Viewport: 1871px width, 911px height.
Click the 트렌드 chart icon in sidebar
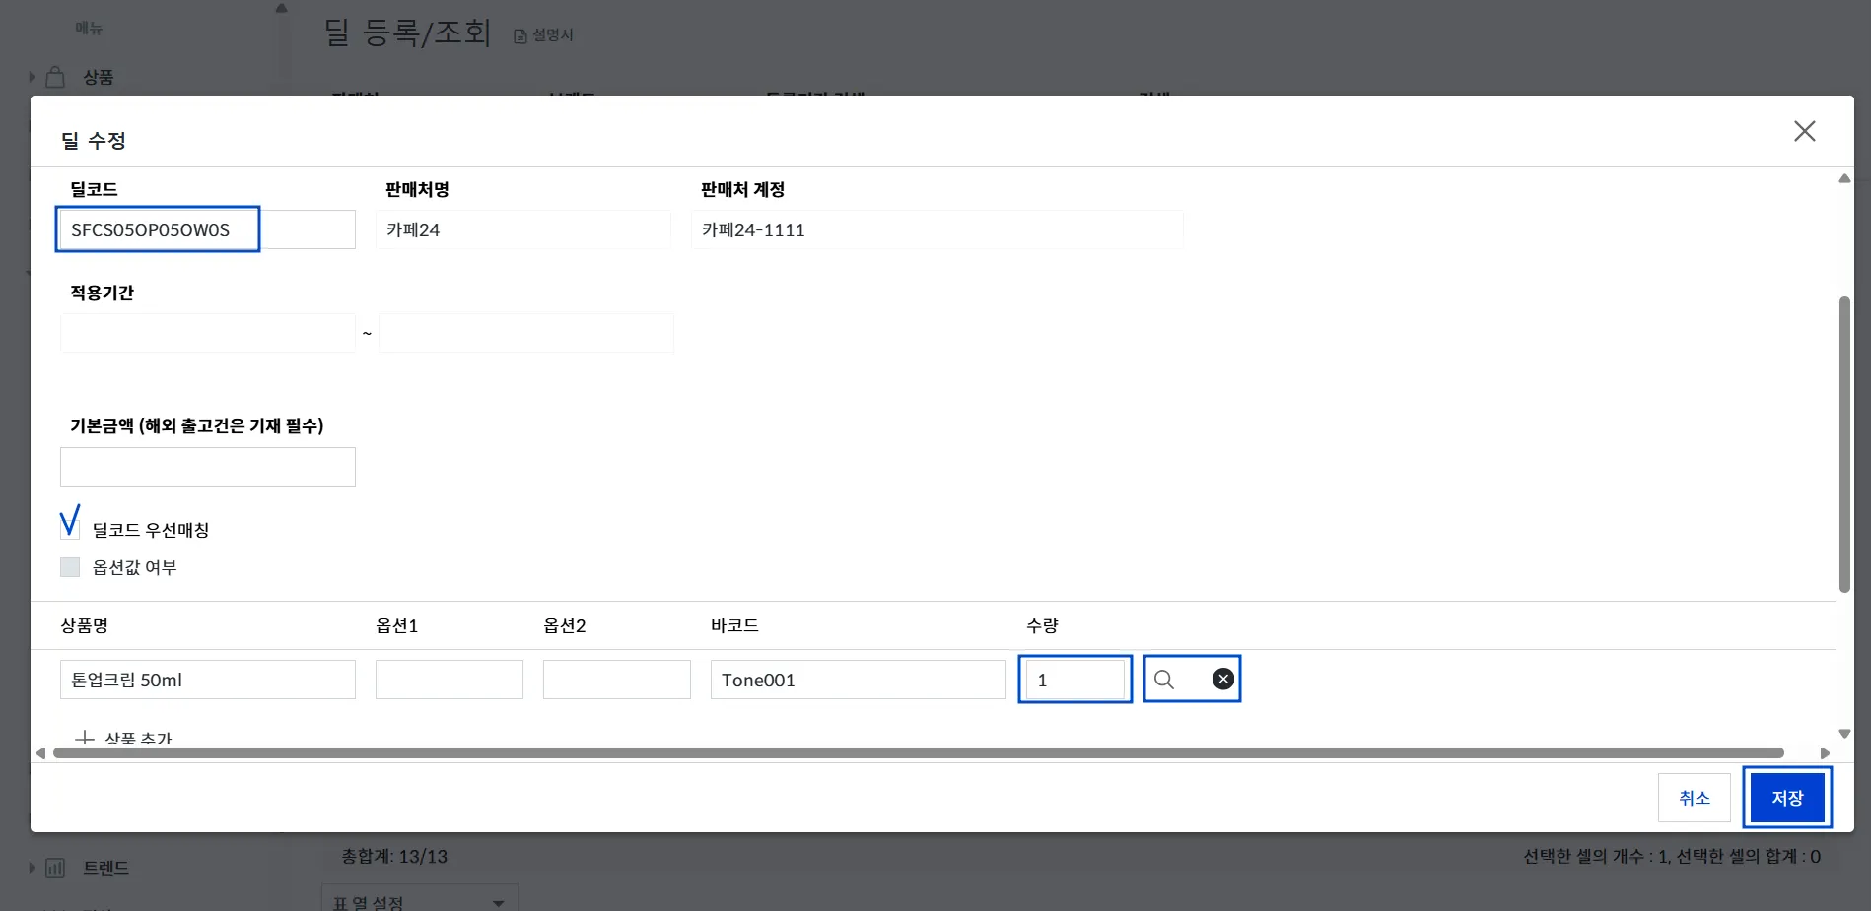[56, 868]
